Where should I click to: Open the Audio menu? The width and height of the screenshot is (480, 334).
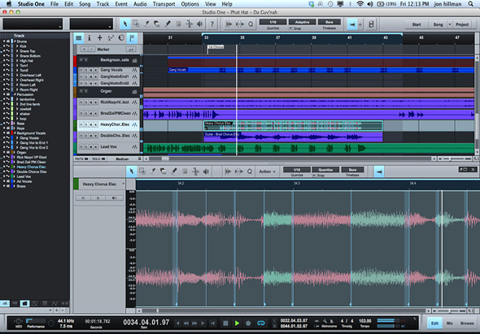point(140,4)
